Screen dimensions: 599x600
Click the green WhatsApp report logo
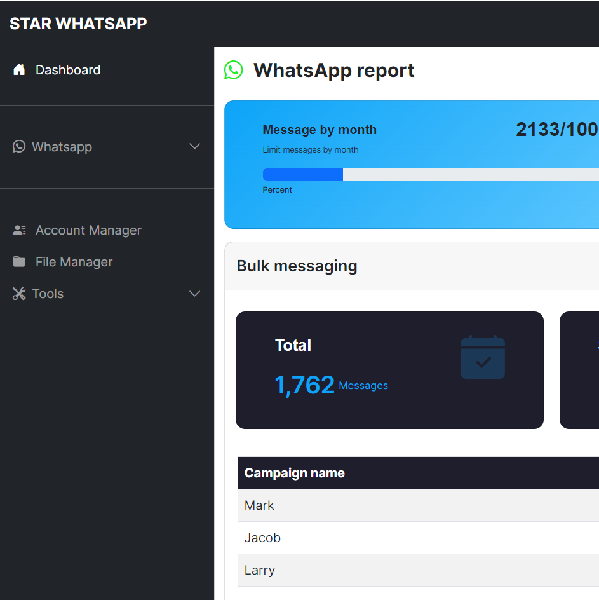[x=234, y=71]
